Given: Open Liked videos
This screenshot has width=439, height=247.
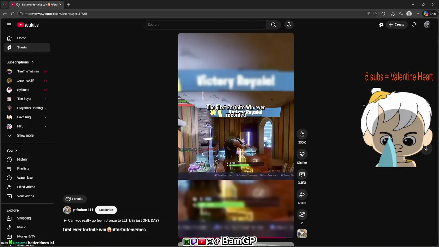Looking at the screenshot, I should coord(27,187).
